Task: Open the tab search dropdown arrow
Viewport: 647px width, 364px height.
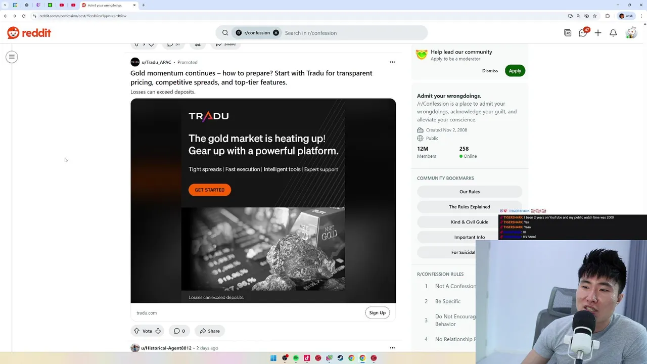Action: tap(5, 5)
